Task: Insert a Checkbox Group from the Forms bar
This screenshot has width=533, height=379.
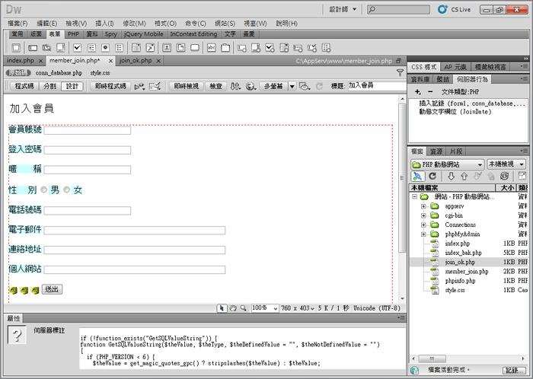Action: pyautogui.click(x=91, y=48)
